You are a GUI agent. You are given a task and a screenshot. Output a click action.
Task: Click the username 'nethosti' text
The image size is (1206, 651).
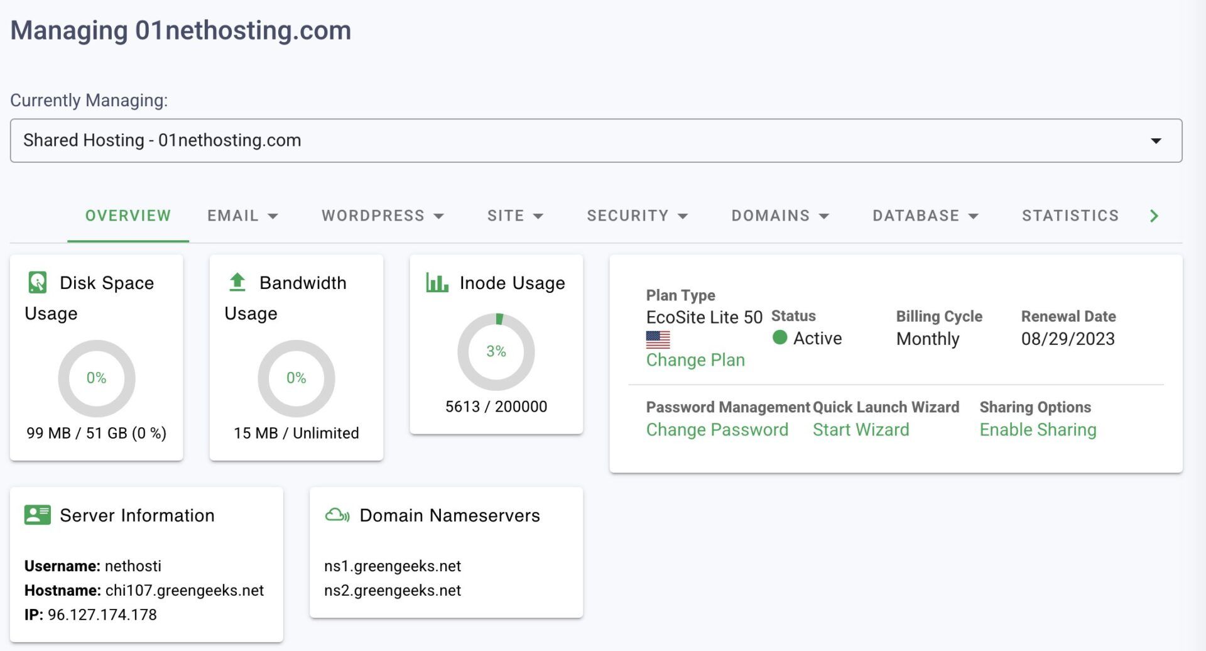tap(133, 566)
